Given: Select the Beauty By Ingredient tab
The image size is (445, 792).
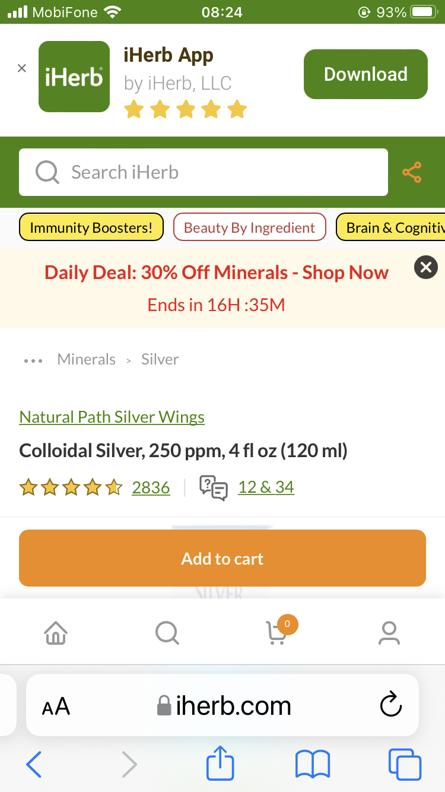Looking at the screenshot, I should 249,227.
